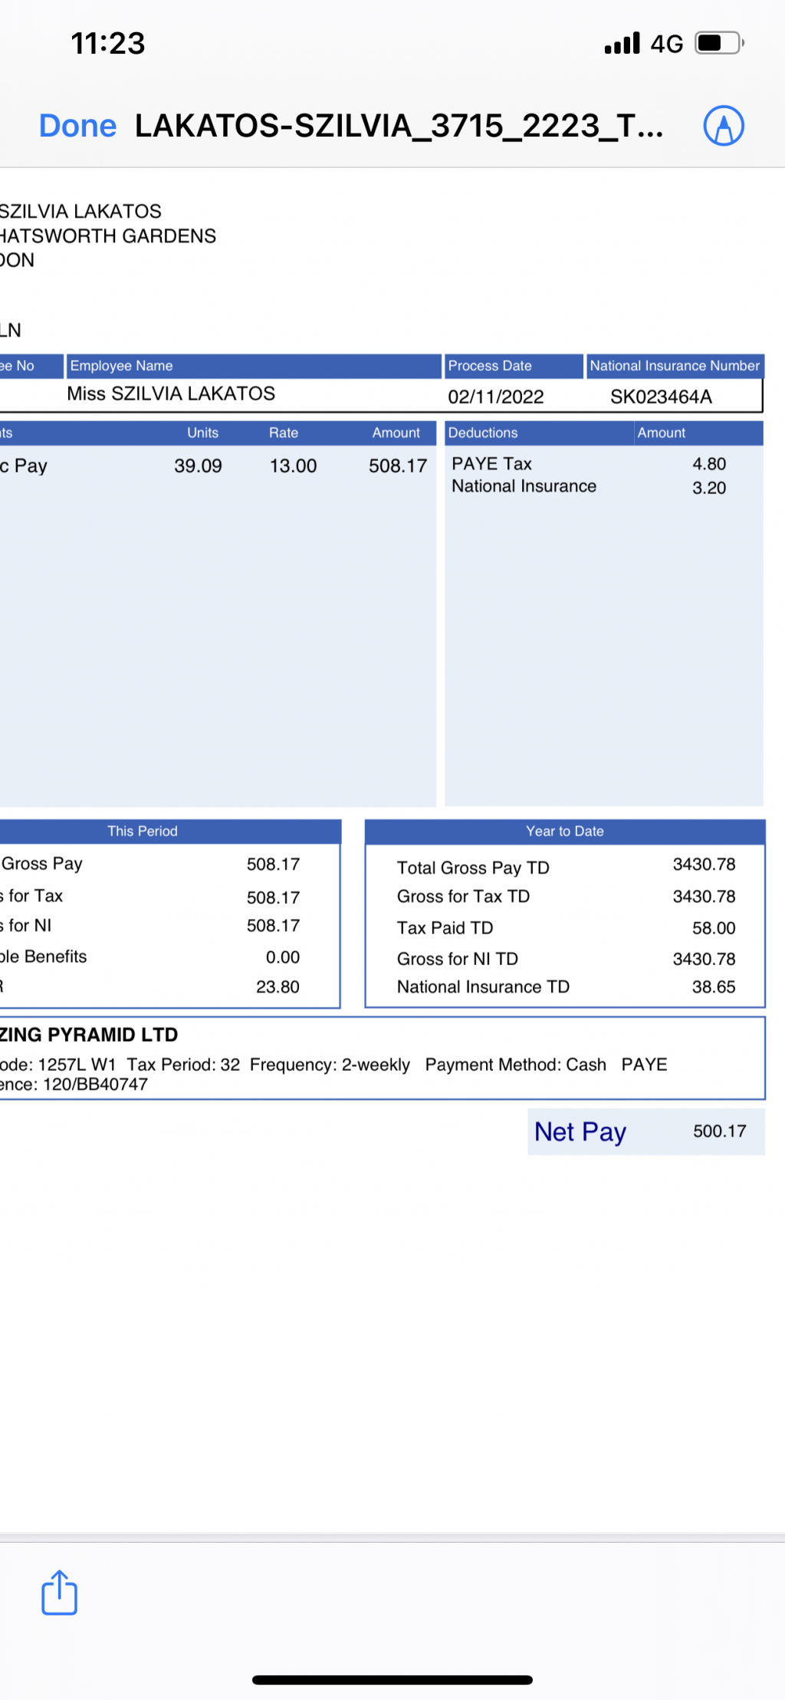Tap the home indicator bar
Viewport: 785px width, 1700px height.
392,1679
